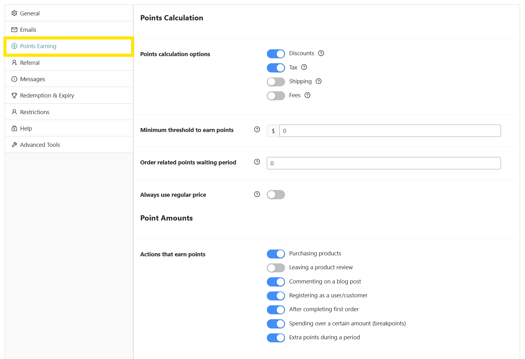525x359 pixels.
Task: Open the help tooltip for Tax
Action: tap(304, 67)
